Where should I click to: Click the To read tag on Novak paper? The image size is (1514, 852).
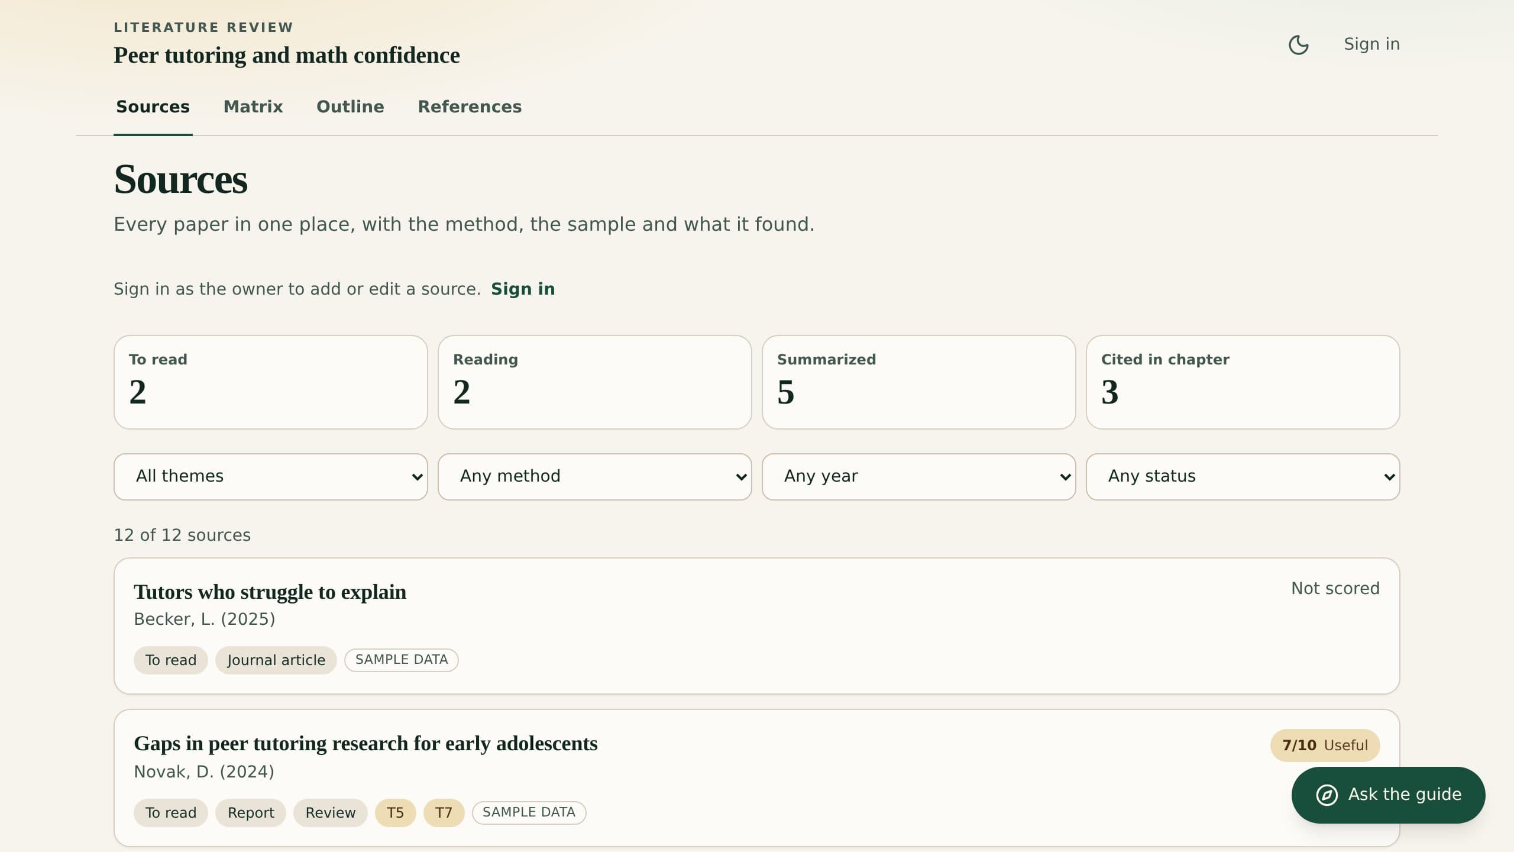coord(171,812)
